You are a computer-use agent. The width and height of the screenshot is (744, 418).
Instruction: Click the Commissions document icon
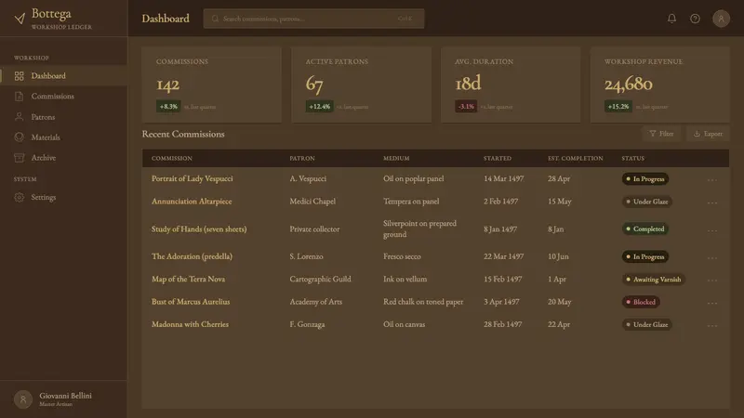pyautogui.click(x=19, y=97)
